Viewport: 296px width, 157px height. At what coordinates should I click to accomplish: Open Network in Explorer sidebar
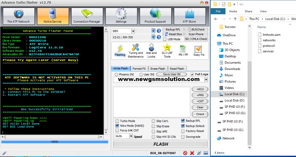(226, 138)
